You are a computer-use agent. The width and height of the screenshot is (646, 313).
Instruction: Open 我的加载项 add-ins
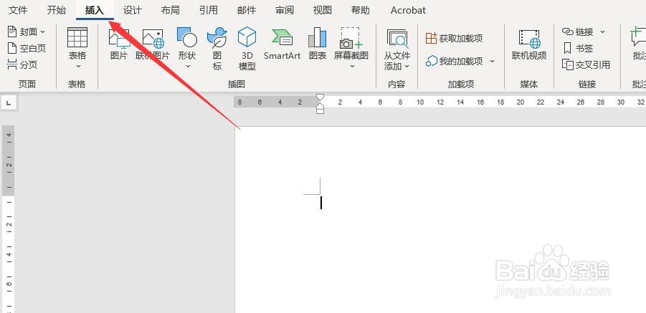(454, 62)
